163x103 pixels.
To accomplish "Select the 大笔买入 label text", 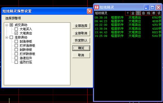I will point(26,29).
